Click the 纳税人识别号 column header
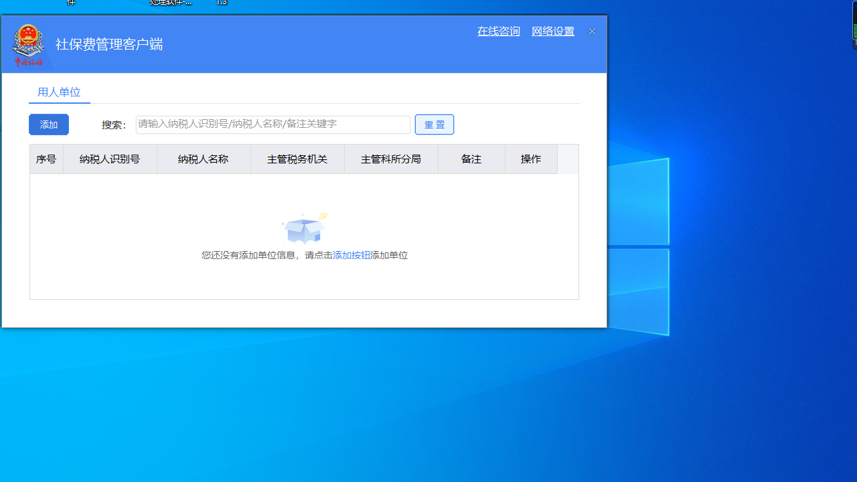 pos(110,159)
